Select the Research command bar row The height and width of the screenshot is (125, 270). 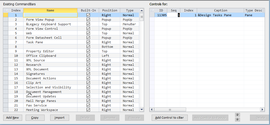(34, 65)
